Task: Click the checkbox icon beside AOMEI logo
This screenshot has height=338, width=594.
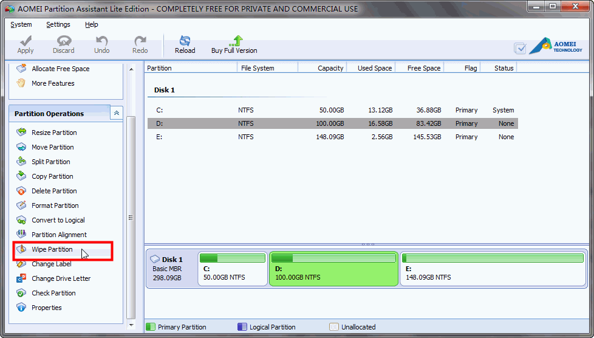Action: tap(520, 48)
